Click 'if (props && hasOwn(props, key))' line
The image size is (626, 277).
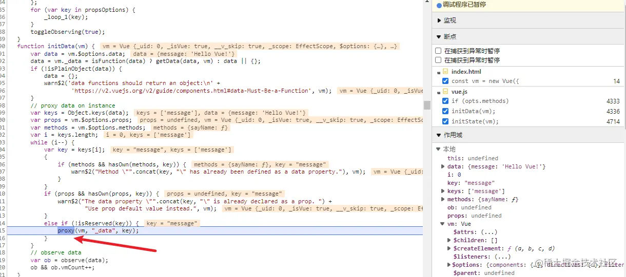click(x=102, y=194)
